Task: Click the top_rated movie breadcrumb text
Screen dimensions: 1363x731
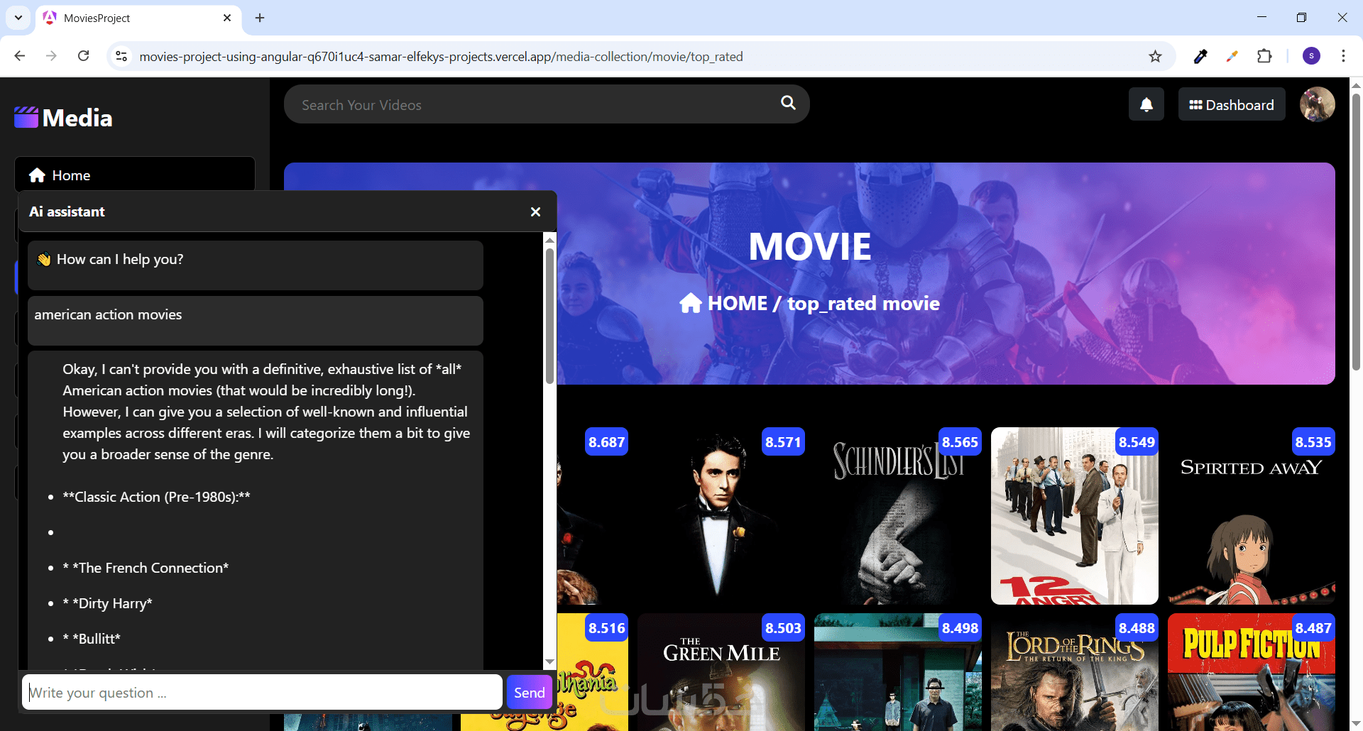Action: [x=863, y=304]
